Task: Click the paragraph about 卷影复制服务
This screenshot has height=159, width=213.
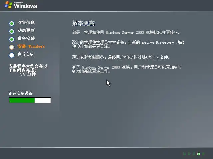Action: 121,57
